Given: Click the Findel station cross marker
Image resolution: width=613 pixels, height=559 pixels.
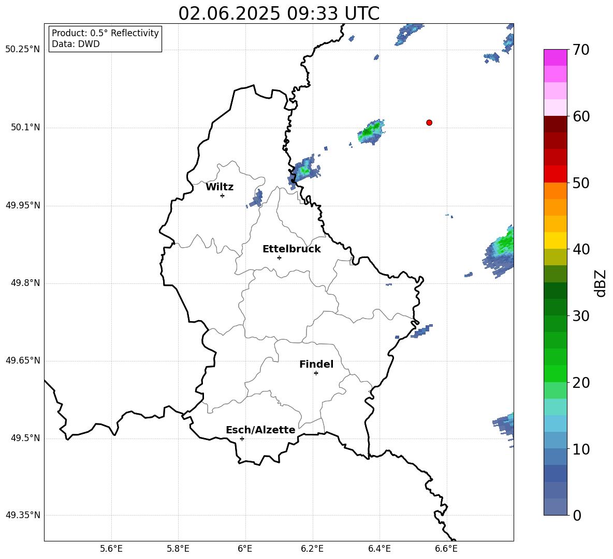Looking at the screenshot, I should click(316, 373).
